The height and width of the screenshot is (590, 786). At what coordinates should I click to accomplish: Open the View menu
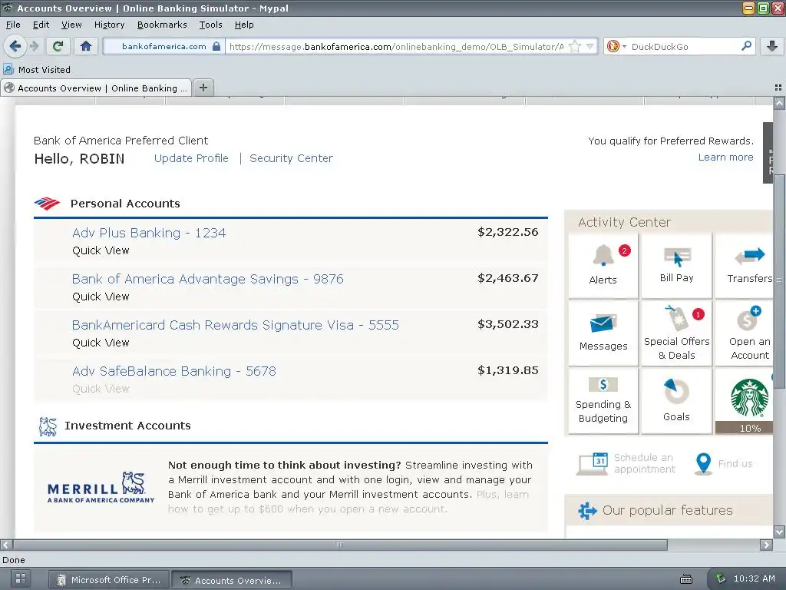71,25
